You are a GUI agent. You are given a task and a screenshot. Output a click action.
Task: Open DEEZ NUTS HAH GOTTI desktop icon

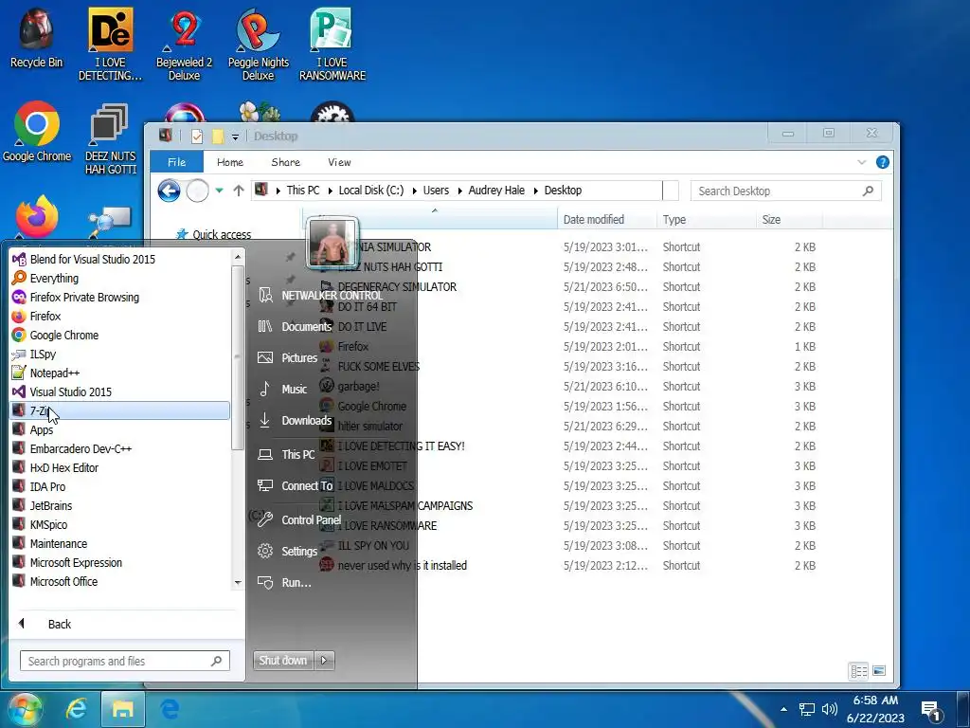(110, 138)
